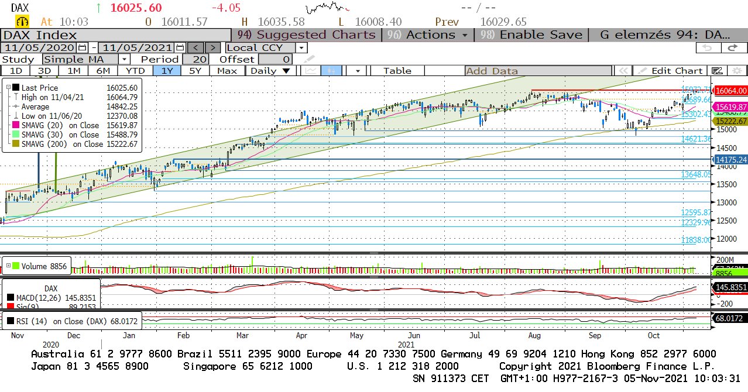Click the intraday sparkline mini chart

[x=328, y=8]
